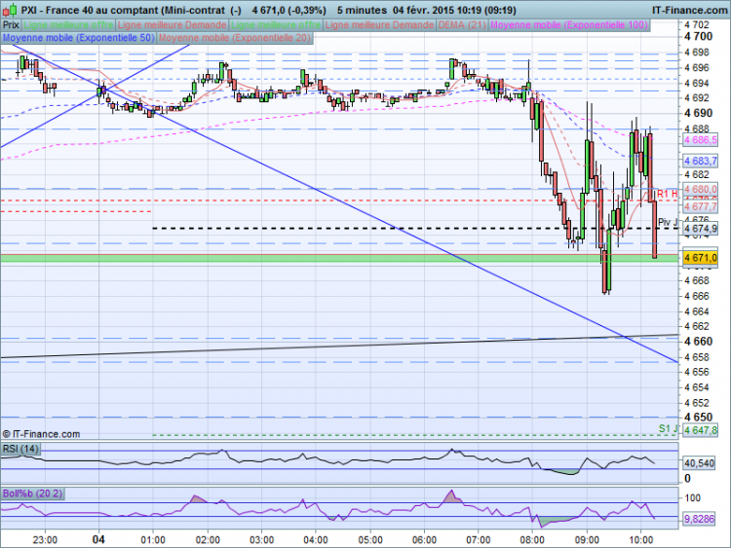Click the blue 4 683,7 price label
The image size is (731, 548).
pos(700,162)
